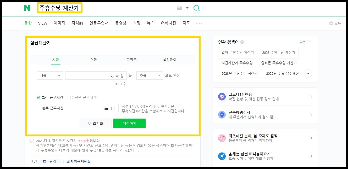Click the green search magnifier icon
This screenshot has width=348, height=169.
[x=196, y=8]
